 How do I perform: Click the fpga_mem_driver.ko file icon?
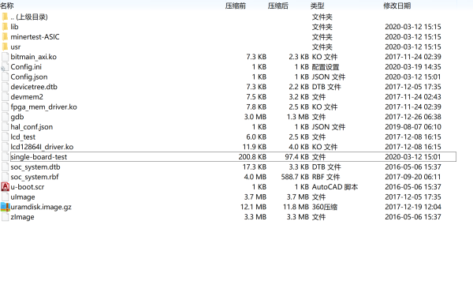[5, 107]
